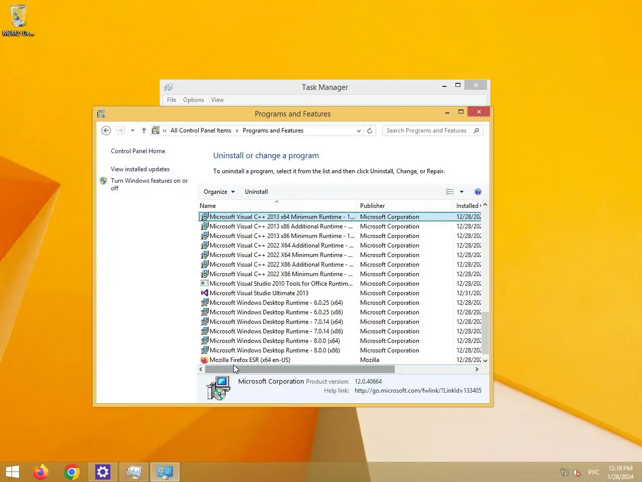This screenshot has height=482, width=642.
Task: Click the Task Manager title bar icon
Action: pyautogui.click(x=169, y=87)
